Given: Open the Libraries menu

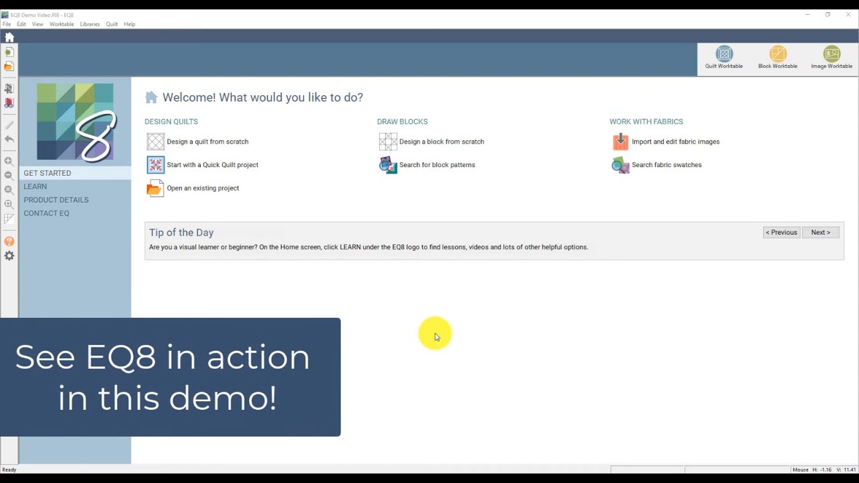Looking at the screenshot, I should pos(90,24).
